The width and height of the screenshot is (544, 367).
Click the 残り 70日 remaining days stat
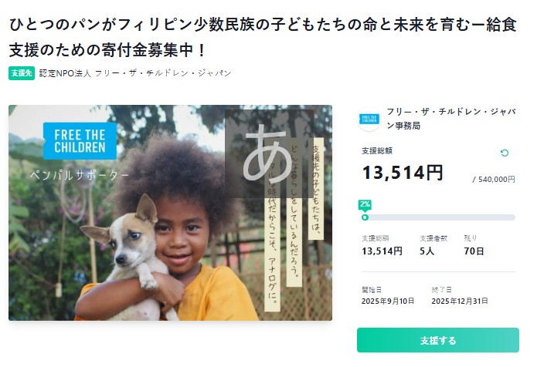(474, 245)
